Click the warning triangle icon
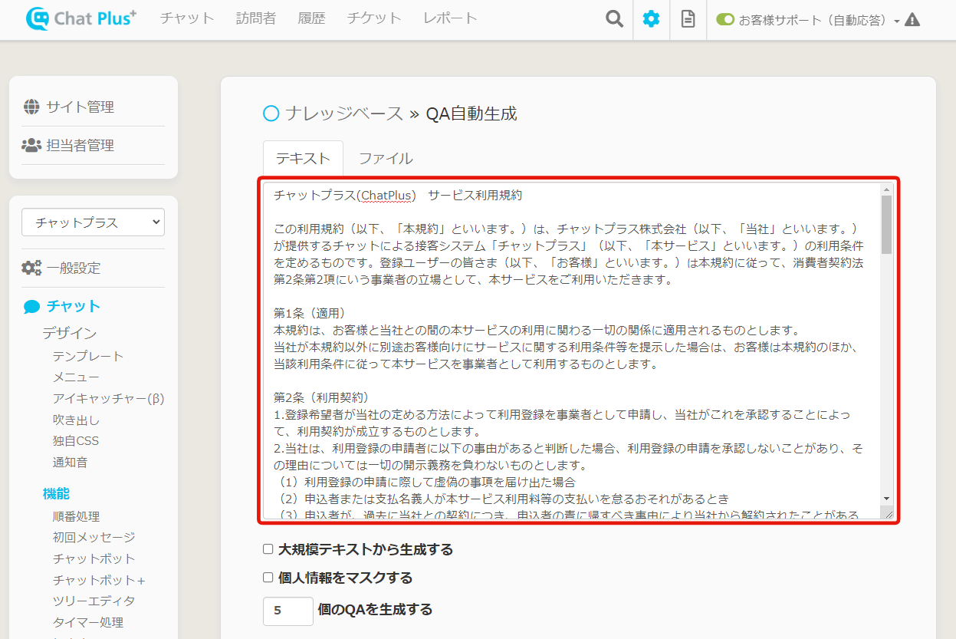 [x=912, y=20]
